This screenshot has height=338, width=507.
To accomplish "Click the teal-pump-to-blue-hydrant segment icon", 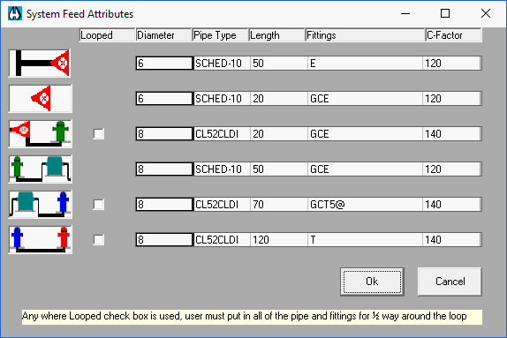I will 41,204.
